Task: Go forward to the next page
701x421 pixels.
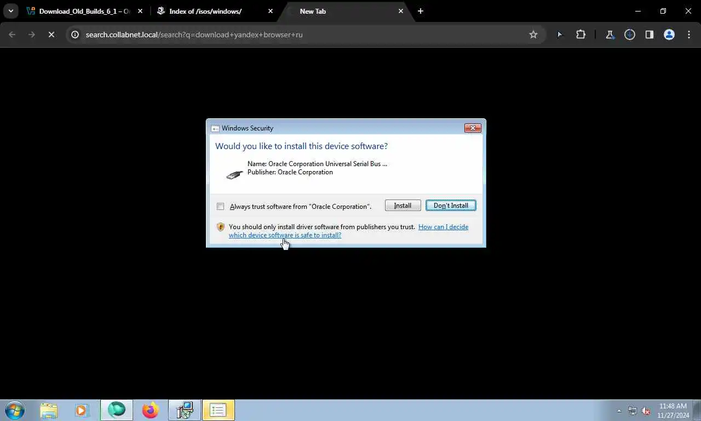Action: tap(31, 35)
